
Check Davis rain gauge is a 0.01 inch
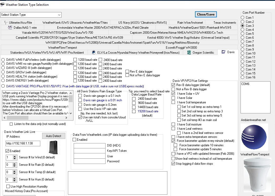[80, 100]
